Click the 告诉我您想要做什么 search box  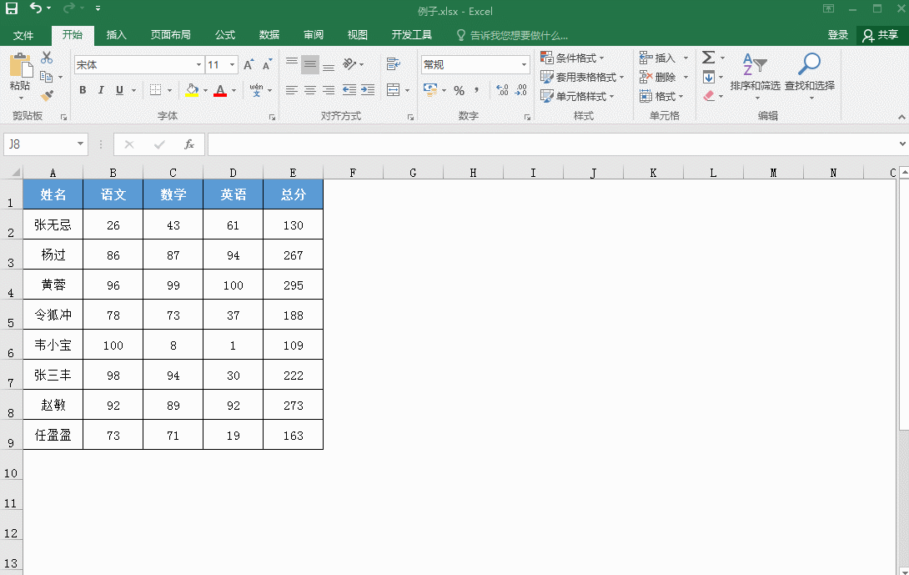[x=512, y=35]
